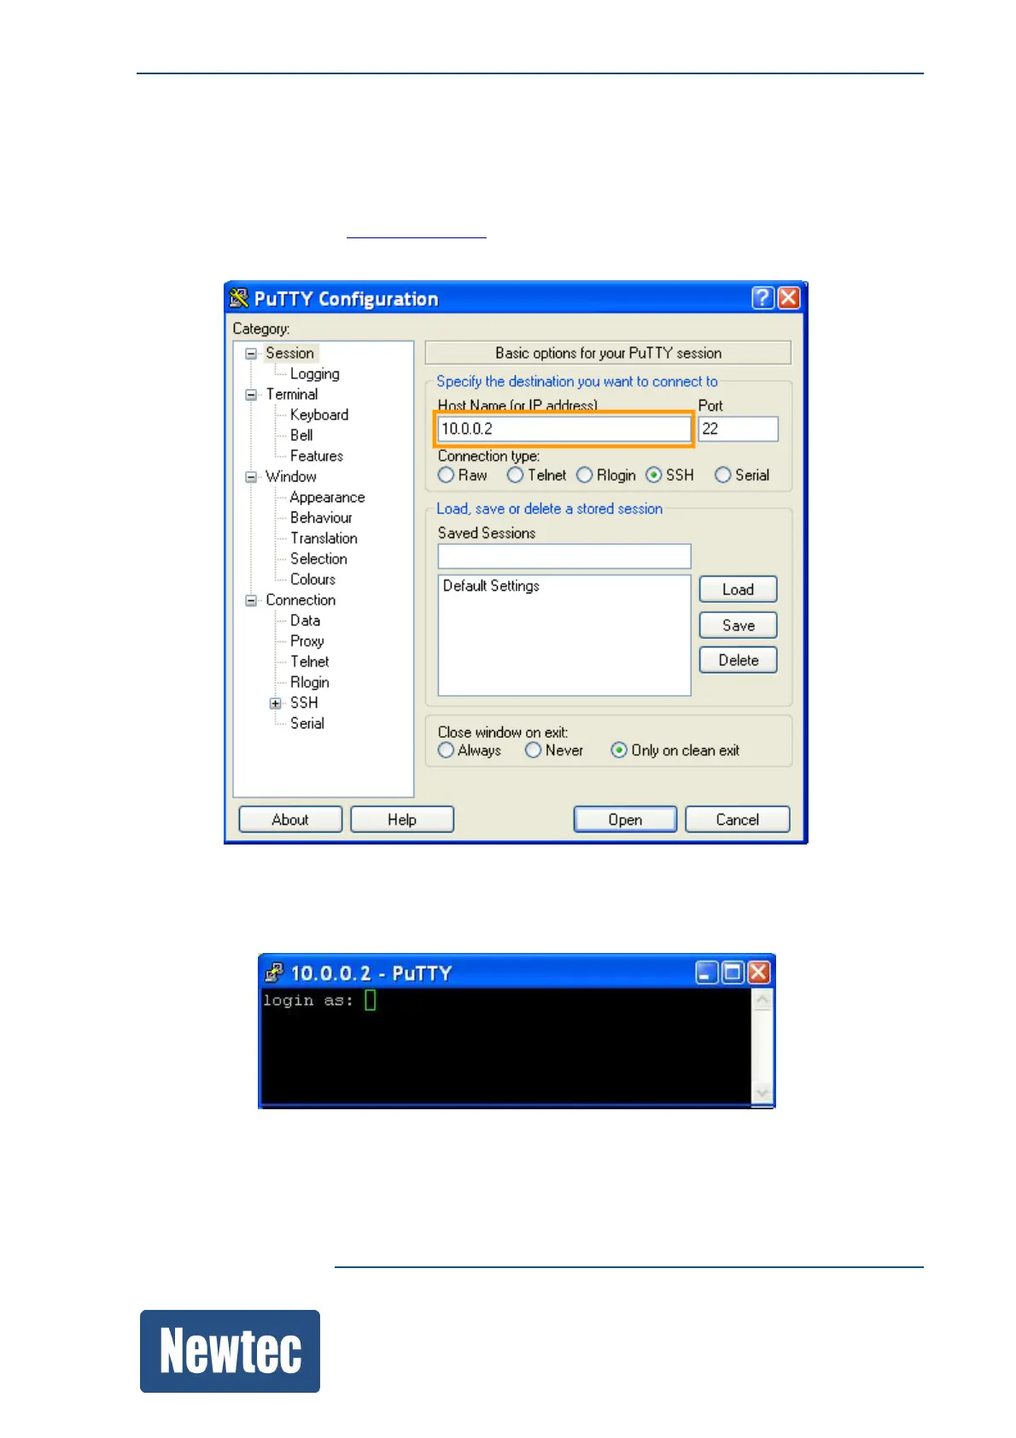Screen dimensions: 1016x1438
Task: Click the Saved Sessions name field
Action: click(x=564, y=557)
